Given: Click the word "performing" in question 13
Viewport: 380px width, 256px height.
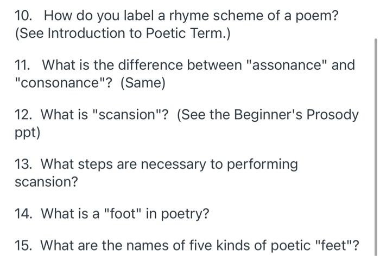Looking at the screenshot, I should click(x=262, y=165).
